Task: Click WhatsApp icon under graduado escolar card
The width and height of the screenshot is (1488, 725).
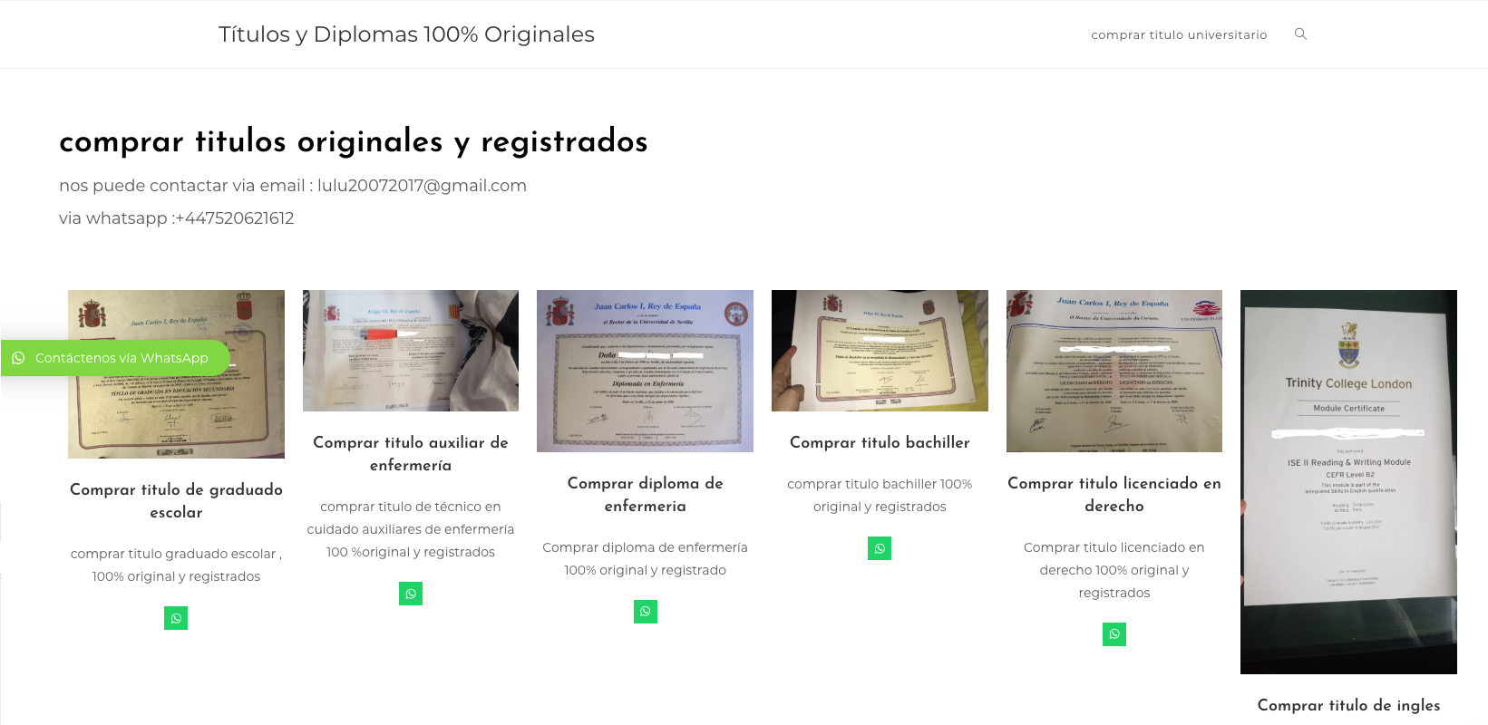Action: [x=176, y=618]
